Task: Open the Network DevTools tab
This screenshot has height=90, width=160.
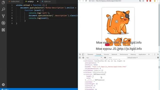Action: click(x=114, y=54)
